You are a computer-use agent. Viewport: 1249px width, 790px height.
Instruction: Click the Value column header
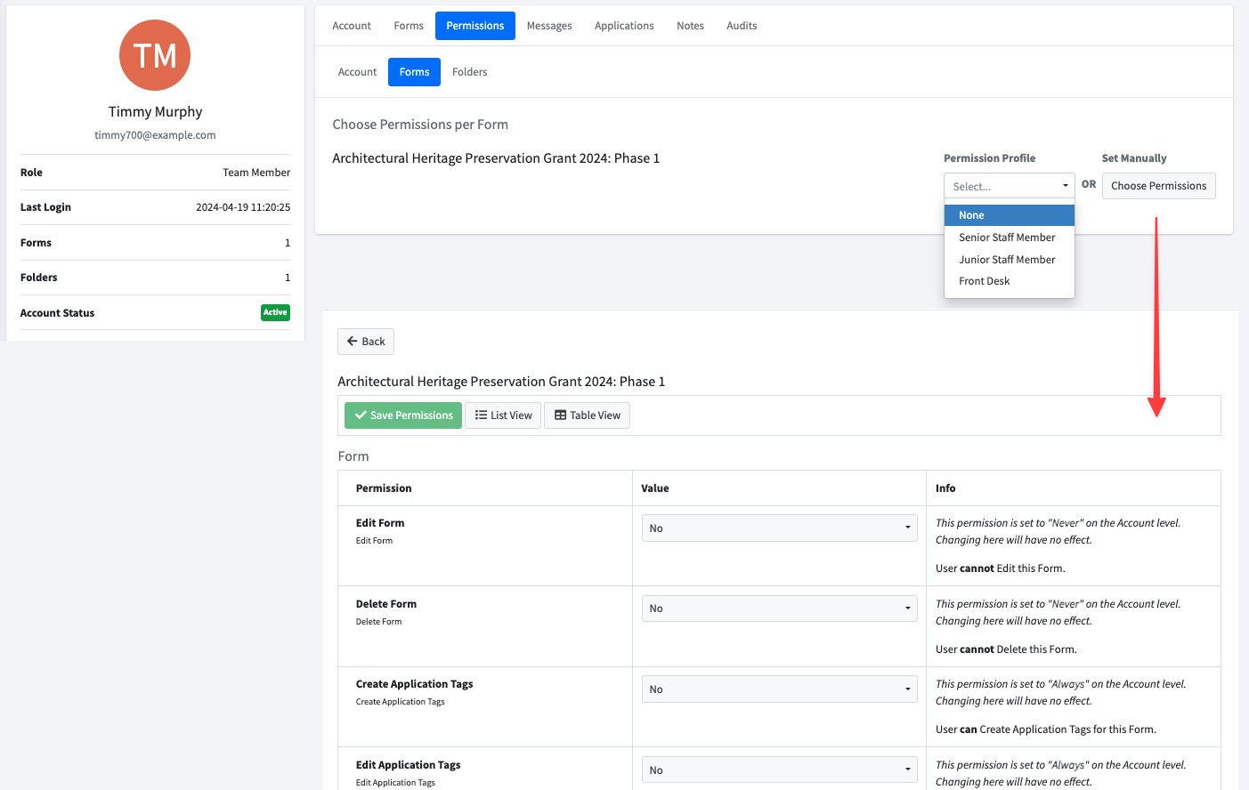pyautogui.click(x=655, y=488)
